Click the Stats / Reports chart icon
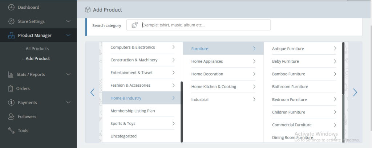 tap(11, 74)
